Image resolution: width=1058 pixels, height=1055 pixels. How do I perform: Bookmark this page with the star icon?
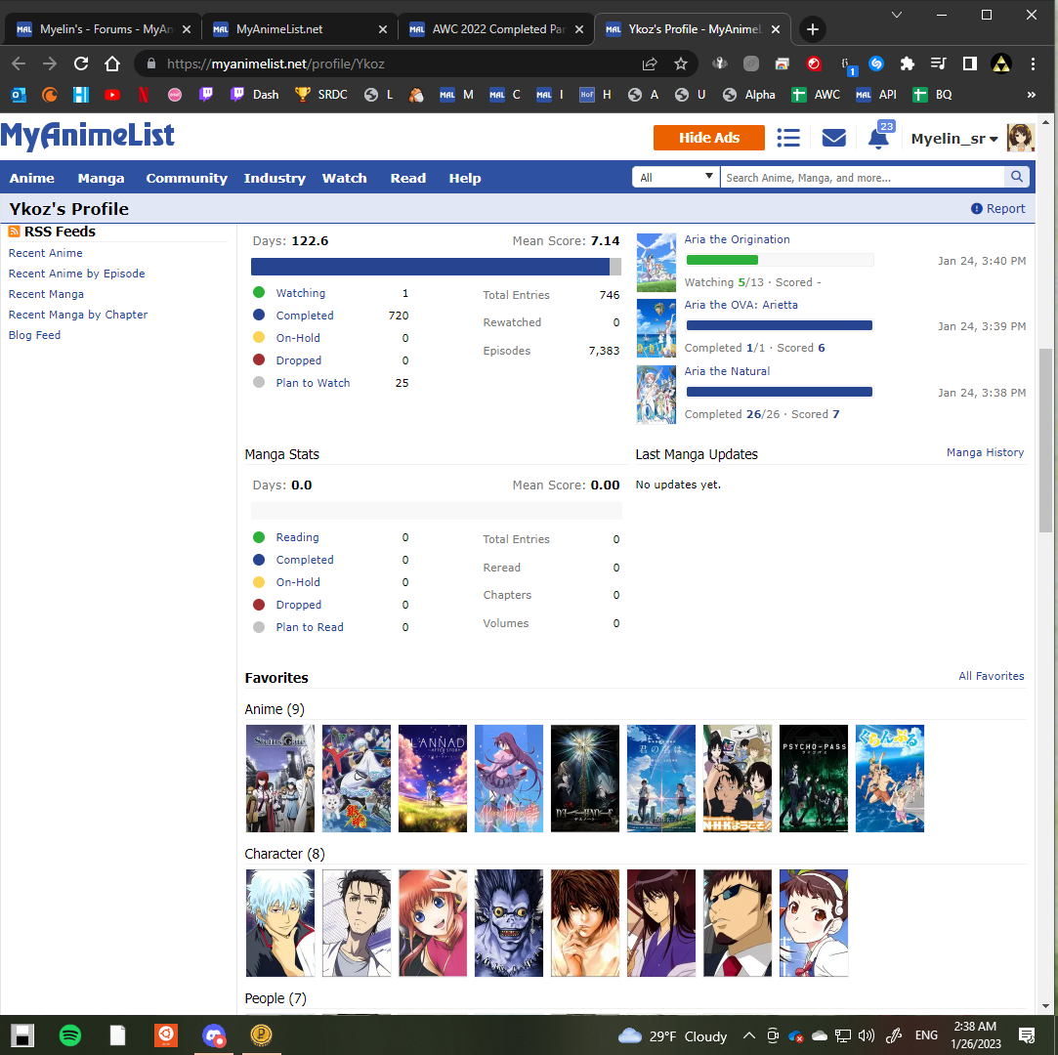click(681, 64)
